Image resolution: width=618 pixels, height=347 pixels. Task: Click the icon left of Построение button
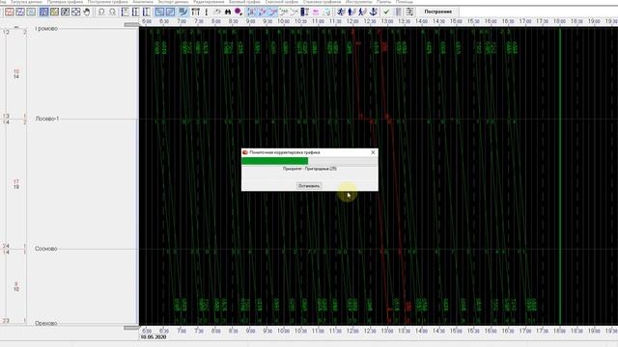(409, 12)
